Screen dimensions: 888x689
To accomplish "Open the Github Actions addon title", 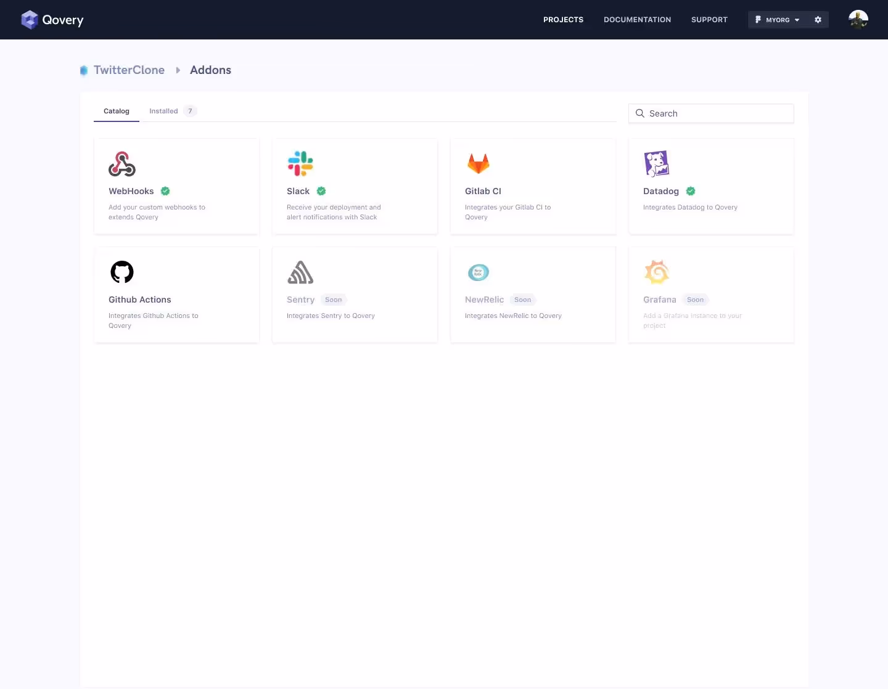I will pyautogui.click(x=140, y=300).
